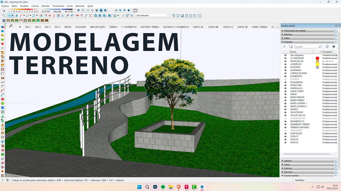This screenshot has height=191, width=341.
Task: Hide the CURVAS DE NIVEL tag
Action: (285, 73)
